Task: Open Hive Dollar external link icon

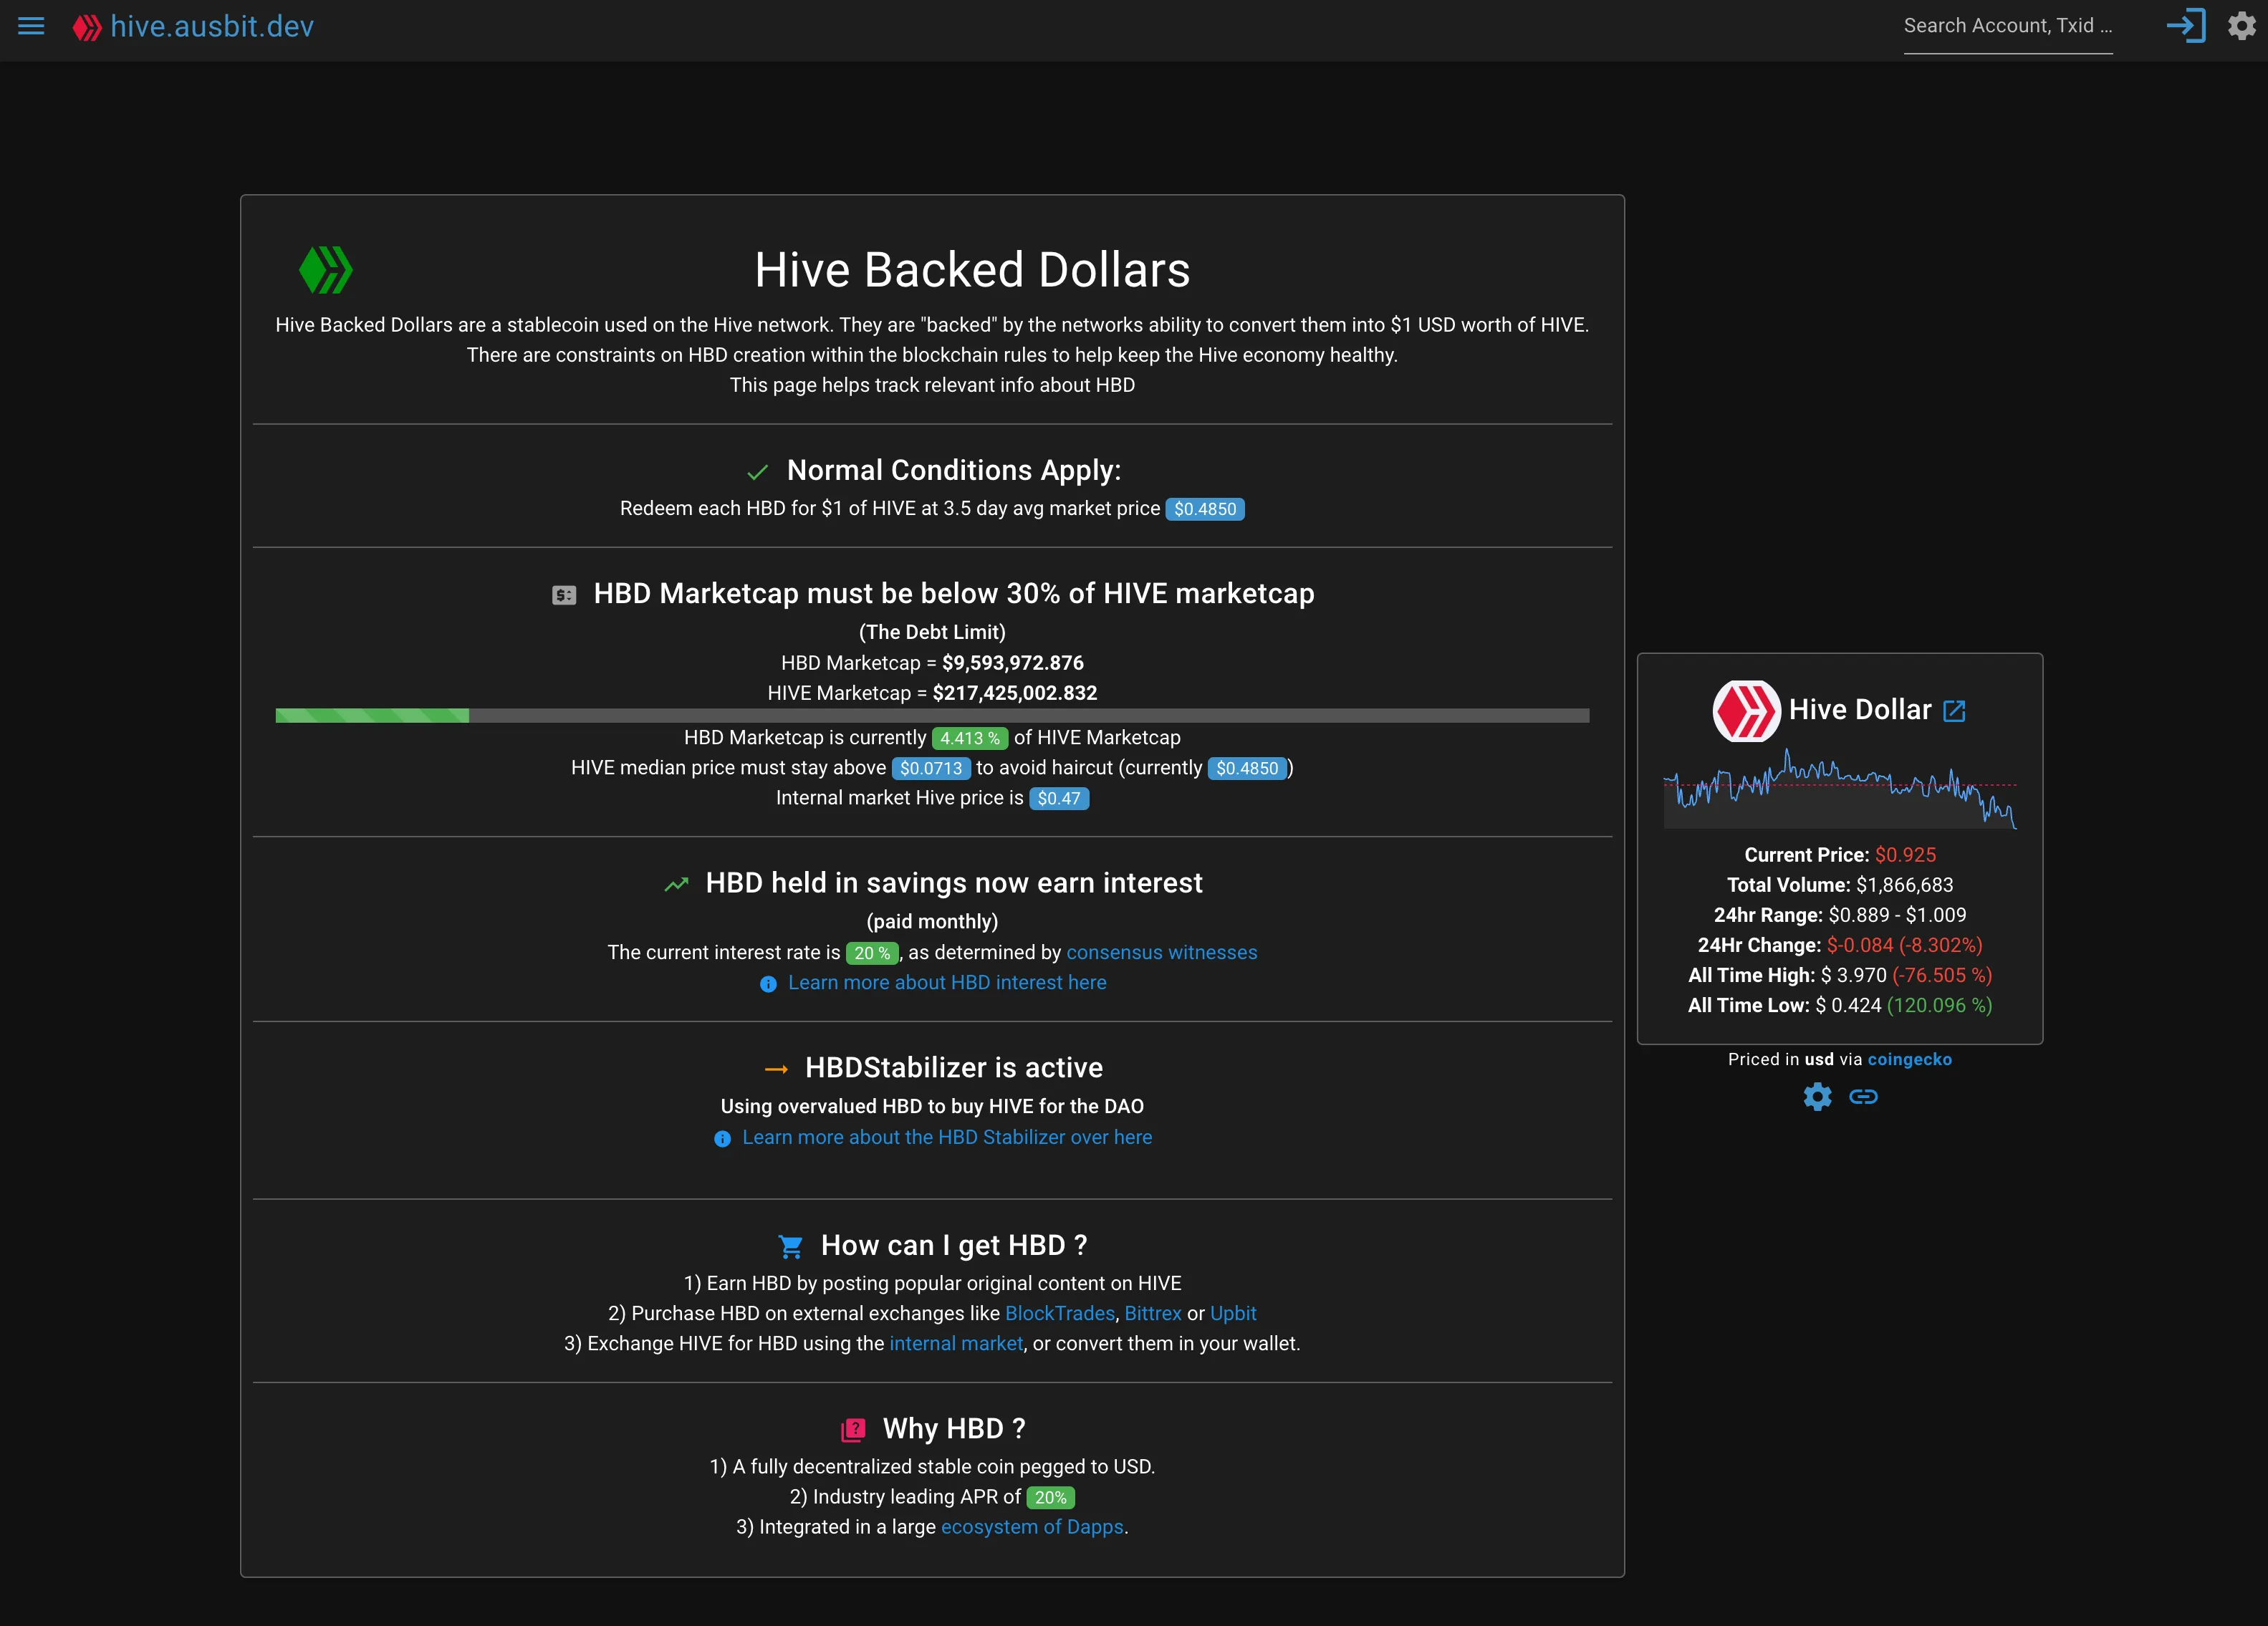Action: (x=1954, y=711)
